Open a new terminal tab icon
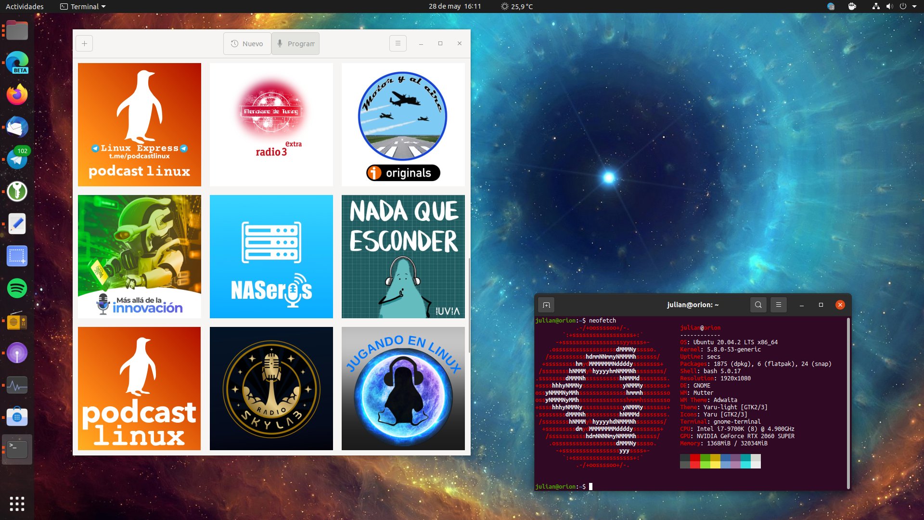Viewport: 924px width, 520px height. tap(546, 305)
